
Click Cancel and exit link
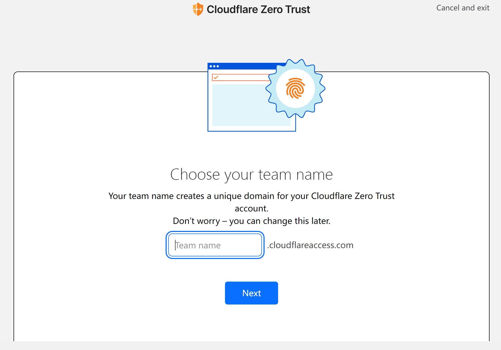click(x=463, y=8)
